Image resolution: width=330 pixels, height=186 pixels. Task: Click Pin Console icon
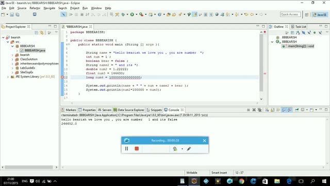point(297,110)
